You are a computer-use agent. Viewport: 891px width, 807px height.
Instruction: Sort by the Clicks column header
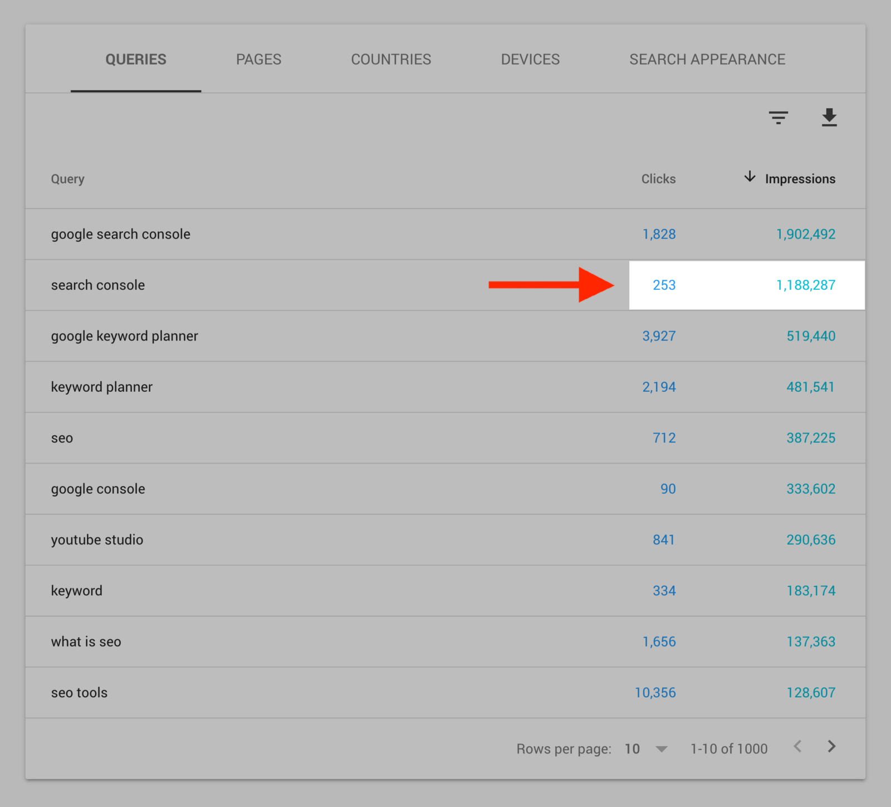(x=658, y=179)
